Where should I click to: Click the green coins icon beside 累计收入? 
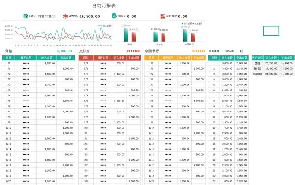(25, 17)
